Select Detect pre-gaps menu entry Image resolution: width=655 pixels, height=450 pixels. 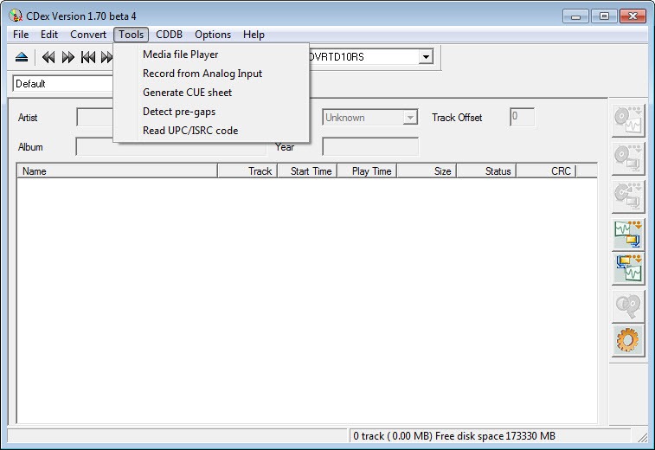(x=211, y=112)
